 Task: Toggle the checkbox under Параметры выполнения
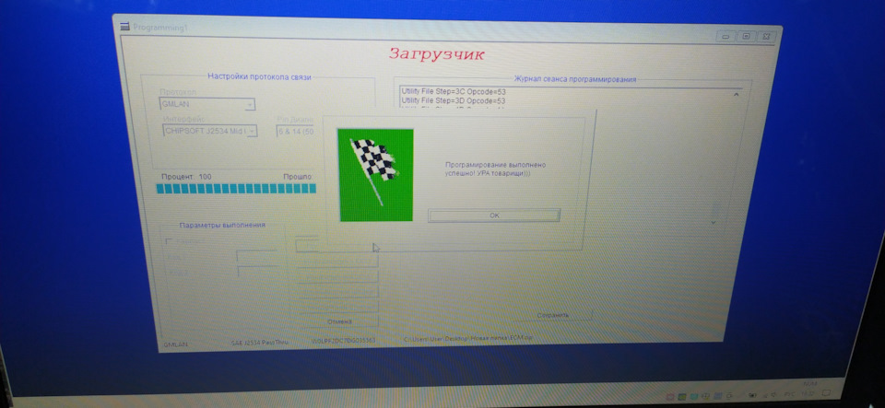169,241
